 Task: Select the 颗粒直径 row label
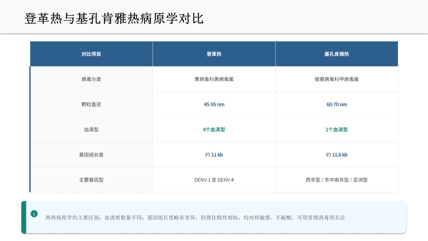click(x=91, y=104)
